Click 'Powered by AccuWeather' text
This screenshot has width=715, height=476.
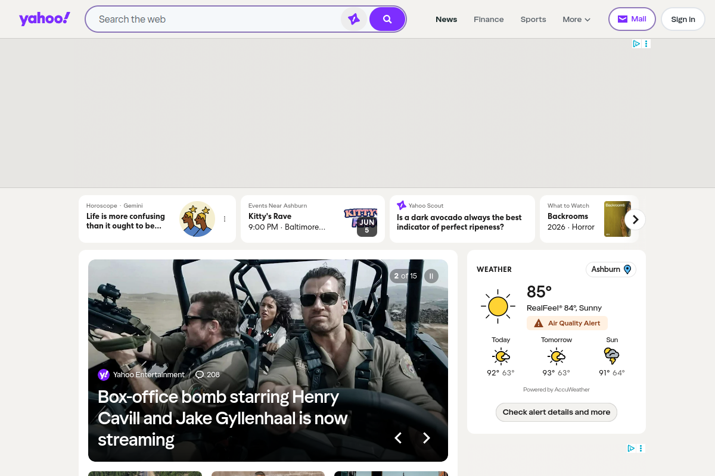click(x=557, y=390)
